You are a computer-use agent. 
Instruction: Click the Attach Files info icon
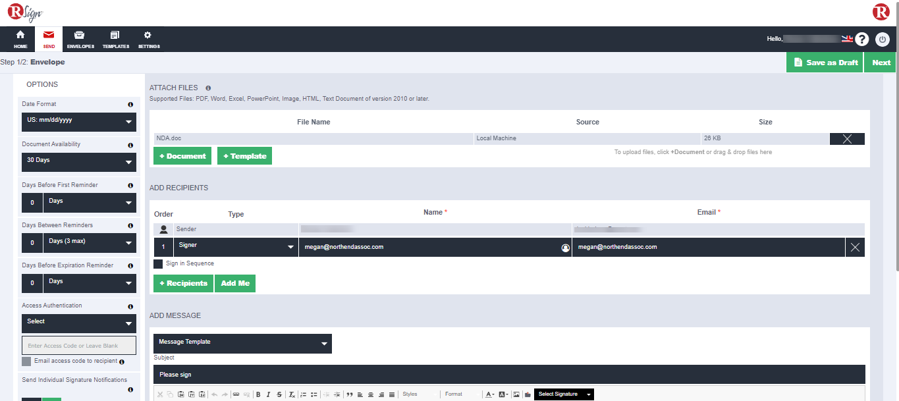208,88
